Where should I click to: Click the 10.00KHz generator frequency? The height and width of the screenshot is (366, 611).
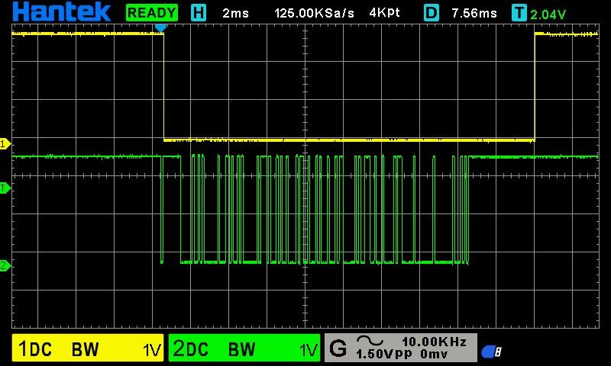[x=434, y=342]
